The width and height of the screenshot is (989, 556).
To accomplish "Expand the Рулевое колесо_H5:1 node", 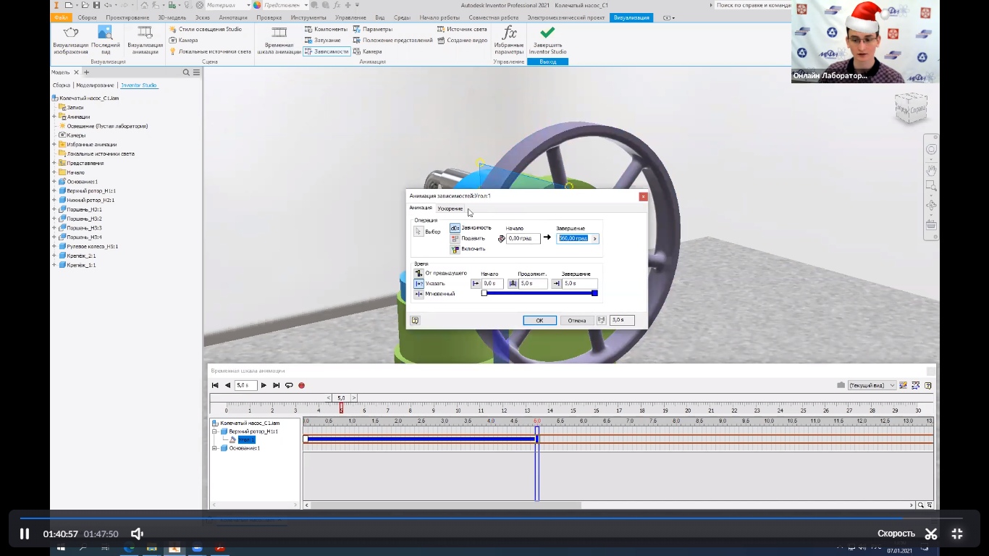I will (x=54, y=246).
